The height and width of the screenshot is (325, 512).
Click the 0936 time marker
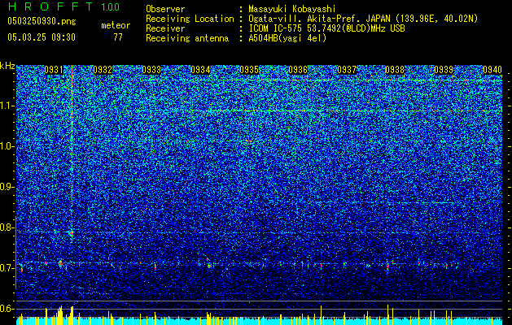coord(298,70)
